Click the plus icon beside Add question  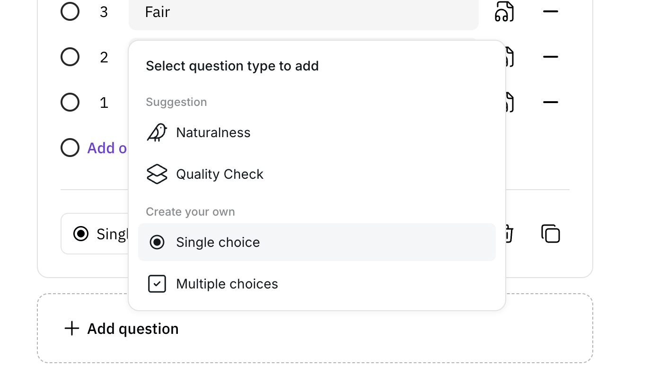(72, 328)
